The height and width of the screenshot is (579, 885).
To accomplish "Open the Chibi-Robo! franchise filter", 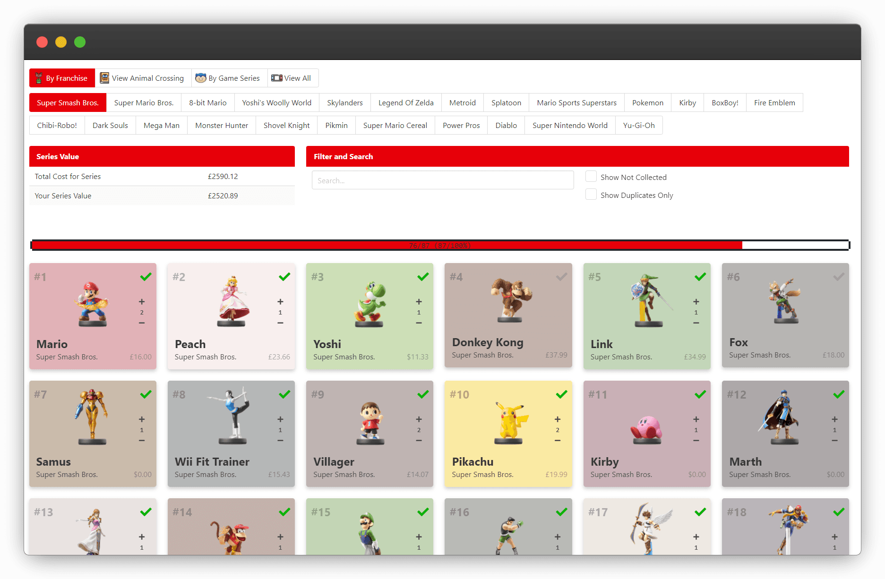I will pos(57,125).
